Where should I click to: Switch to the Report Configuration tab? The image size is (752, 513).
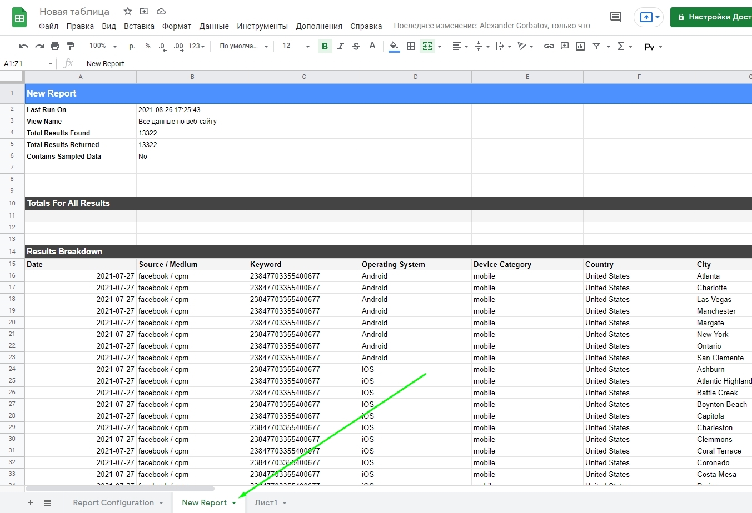point(113,502)
